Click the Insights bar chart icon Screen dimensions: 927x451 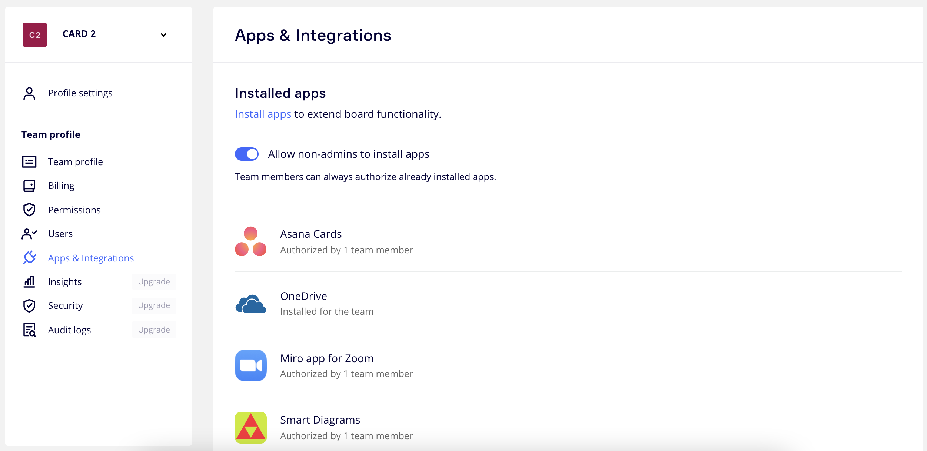coord(29,282)
